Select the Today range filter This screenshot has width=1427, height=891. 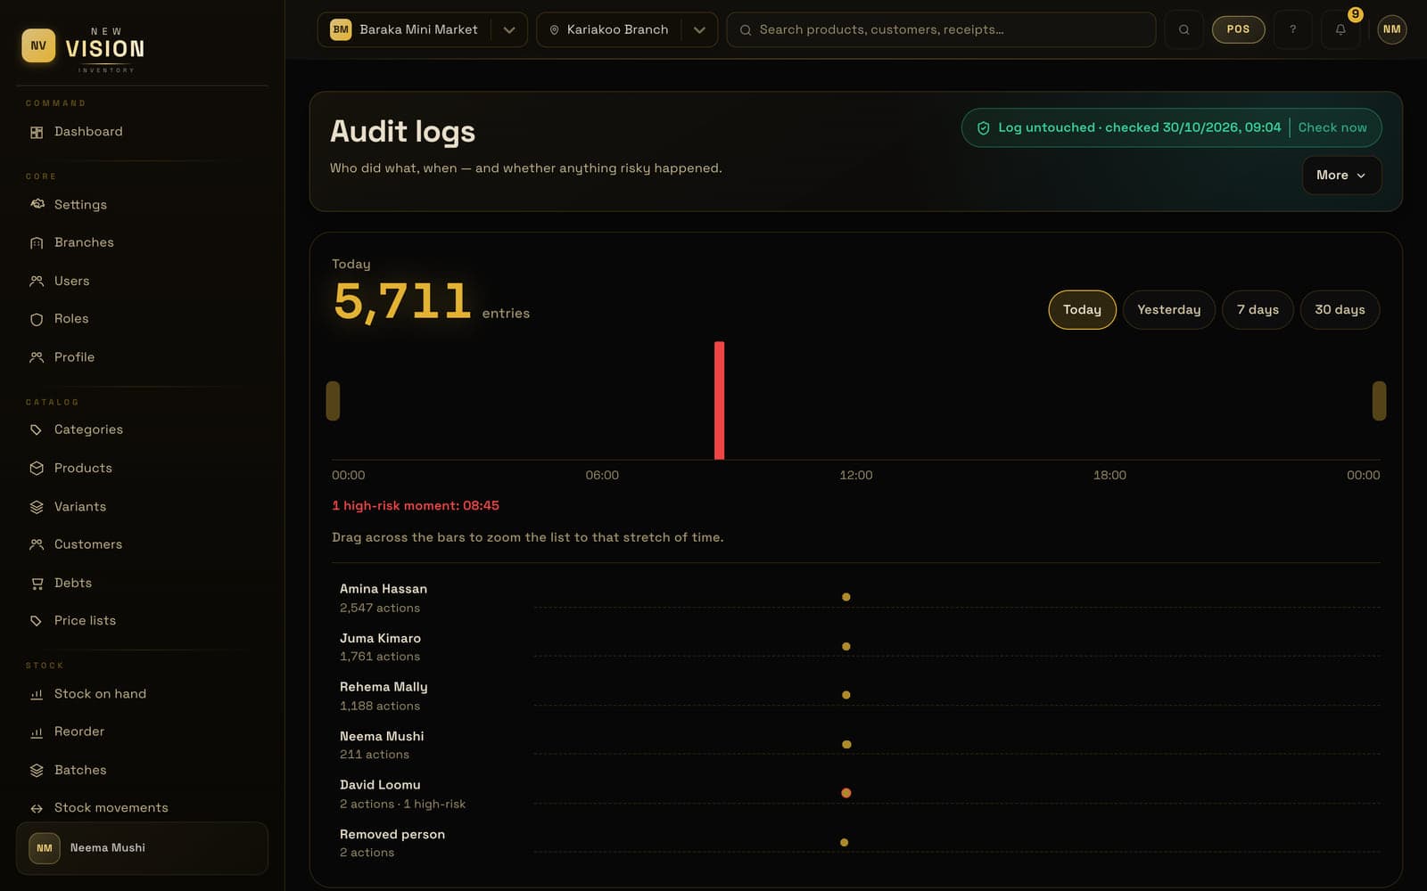pyautogui.click(x=1082, y=310)
